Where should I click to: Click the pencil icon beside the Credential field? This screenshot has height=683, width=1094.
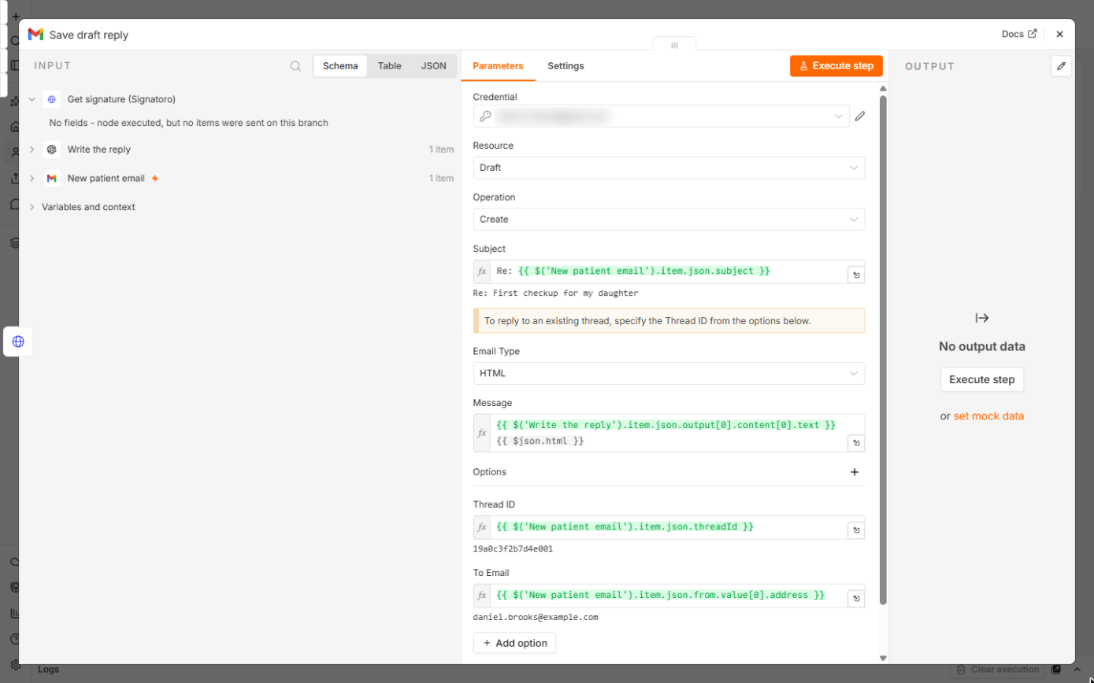[860, 116]
